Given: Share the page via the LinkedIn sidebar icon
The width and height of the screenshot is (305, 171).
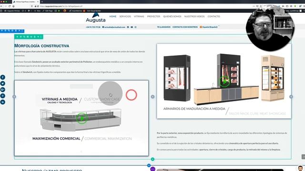Looking at the screenshot, I should coord(2,102).
